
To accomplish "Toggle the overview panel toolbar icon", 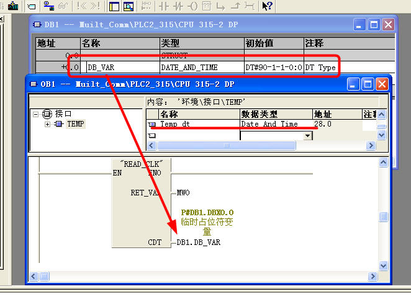I will (114, 6).
